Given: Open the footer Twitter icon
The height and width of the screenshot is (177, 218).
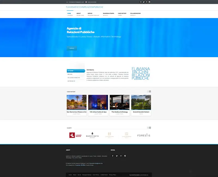Looking at the screenshot, I should point(117,156).
